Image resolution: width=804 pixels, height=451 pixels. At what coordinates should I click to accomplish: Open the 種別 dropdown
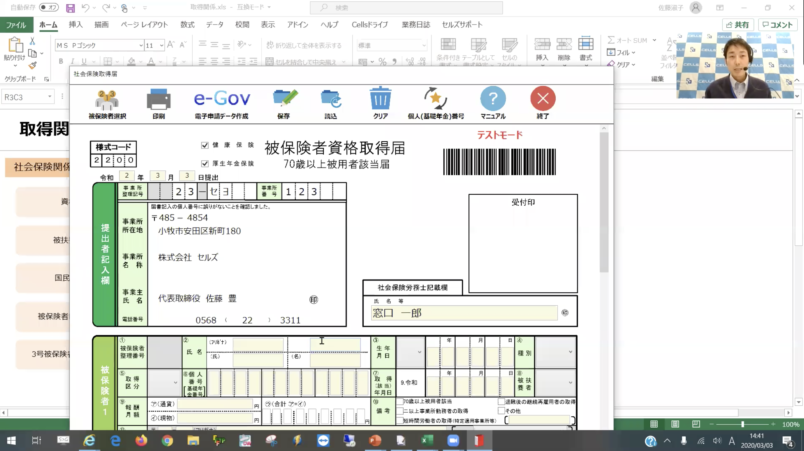[555, 352]
